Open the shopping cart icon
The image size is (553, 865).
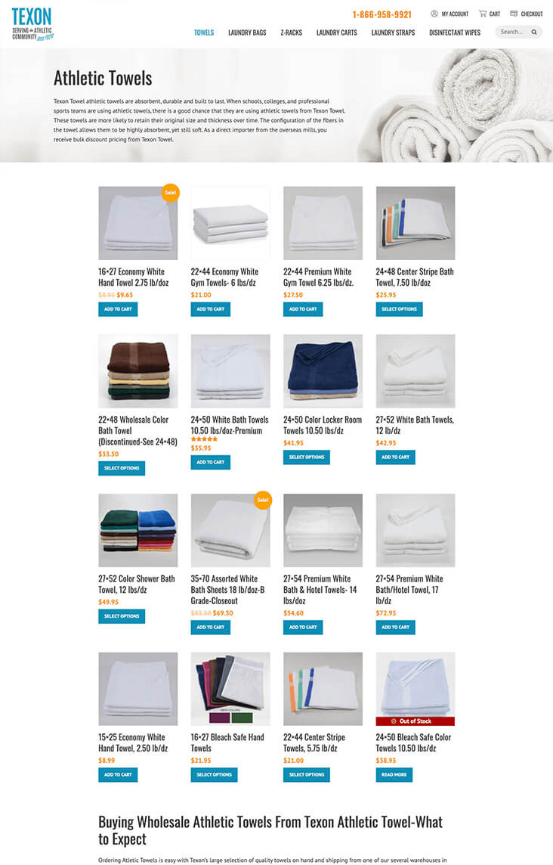pyautogui.click(x=483, y=14)
